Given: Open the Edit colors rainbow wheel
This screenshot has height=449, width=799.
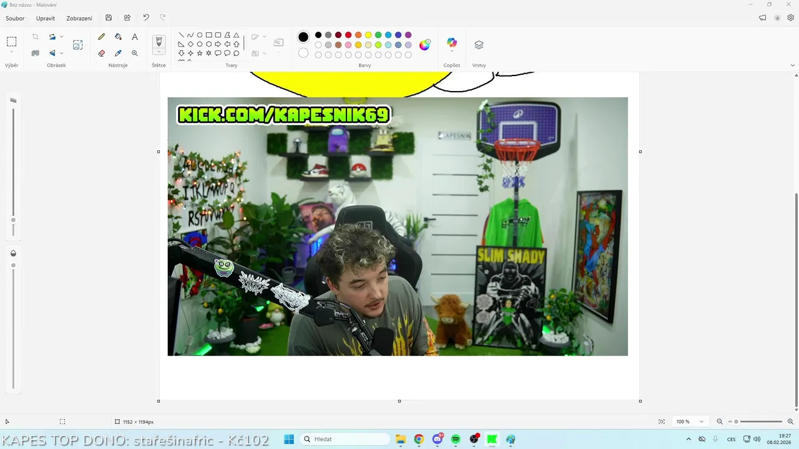Looking at the screenshot, I should click(x=424, y=44).
